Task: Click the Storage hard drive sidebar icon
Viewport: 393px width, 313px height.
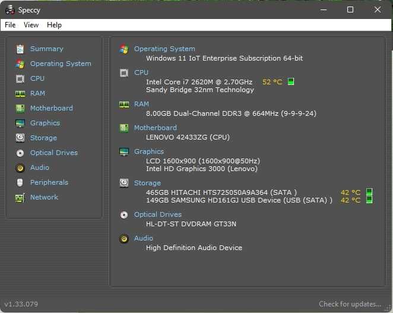Action: 20,138
